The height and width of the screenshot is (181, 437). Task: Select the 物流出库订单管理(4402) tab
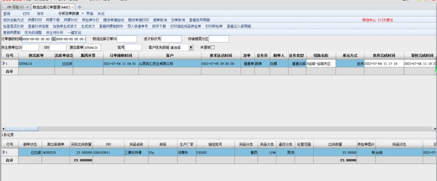click(x=51, y=7)
